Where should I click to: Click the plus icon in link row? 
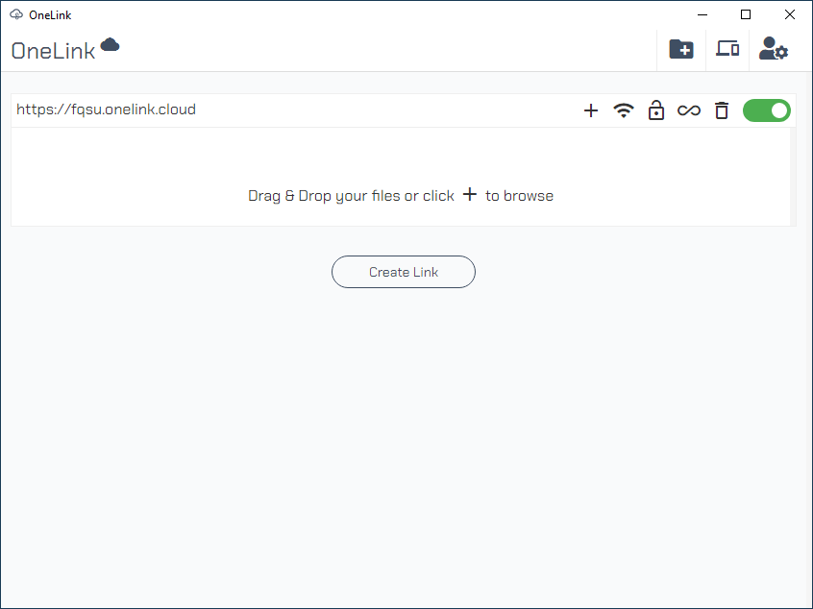[x=591, y=110]
